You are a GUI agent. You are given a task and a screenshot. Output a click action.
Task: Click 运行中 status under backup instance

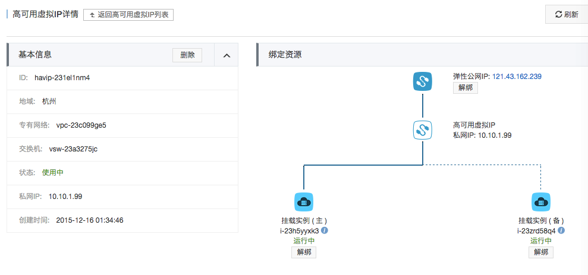pos(541,241)
